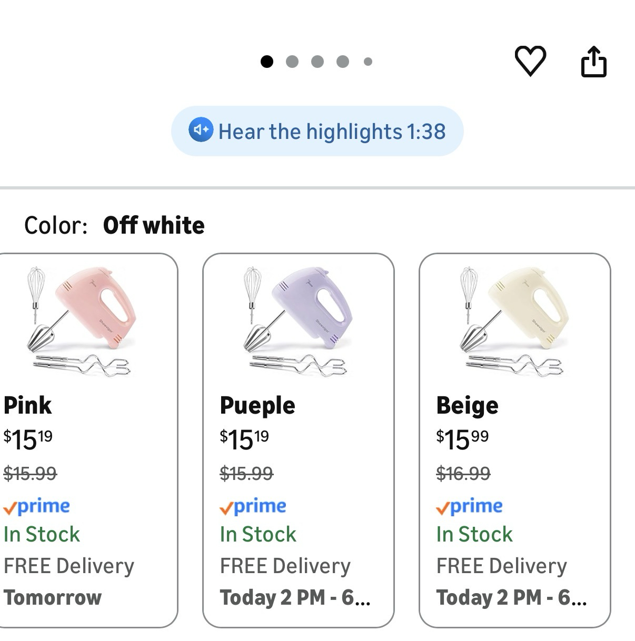
Task: Tap the Pueple $15.19 price
Action: tap(244, 439)
